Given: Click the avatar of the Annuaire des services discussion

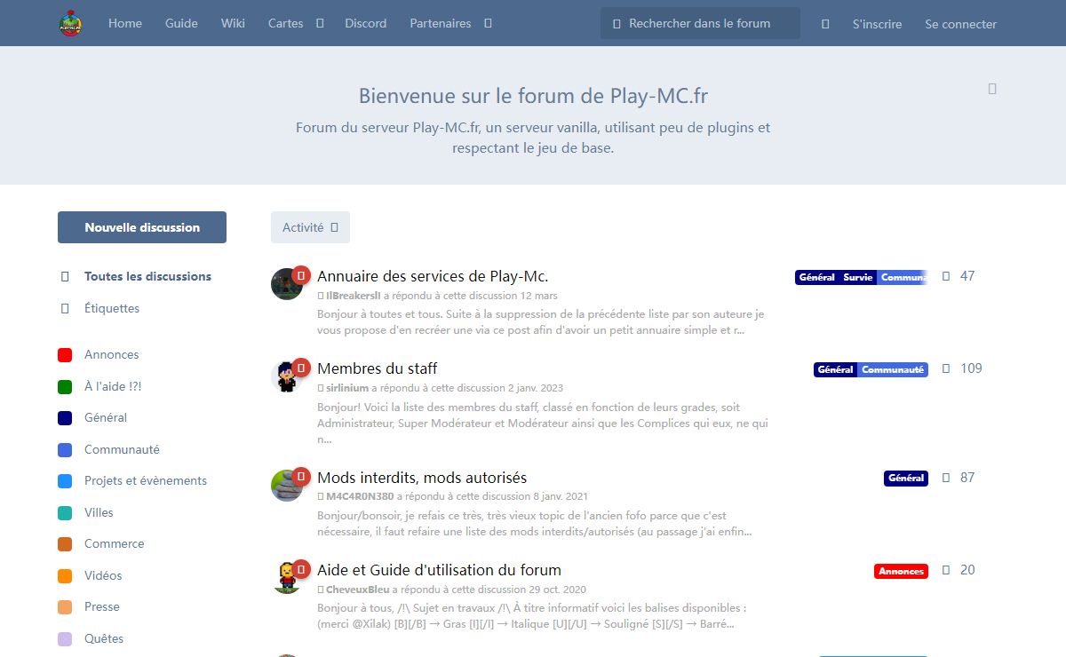Looking at the screenshot, I should pos(286,284).
